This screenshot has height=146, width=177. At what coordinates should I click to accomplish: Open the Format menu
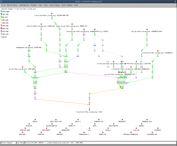[x=34, y=5]
